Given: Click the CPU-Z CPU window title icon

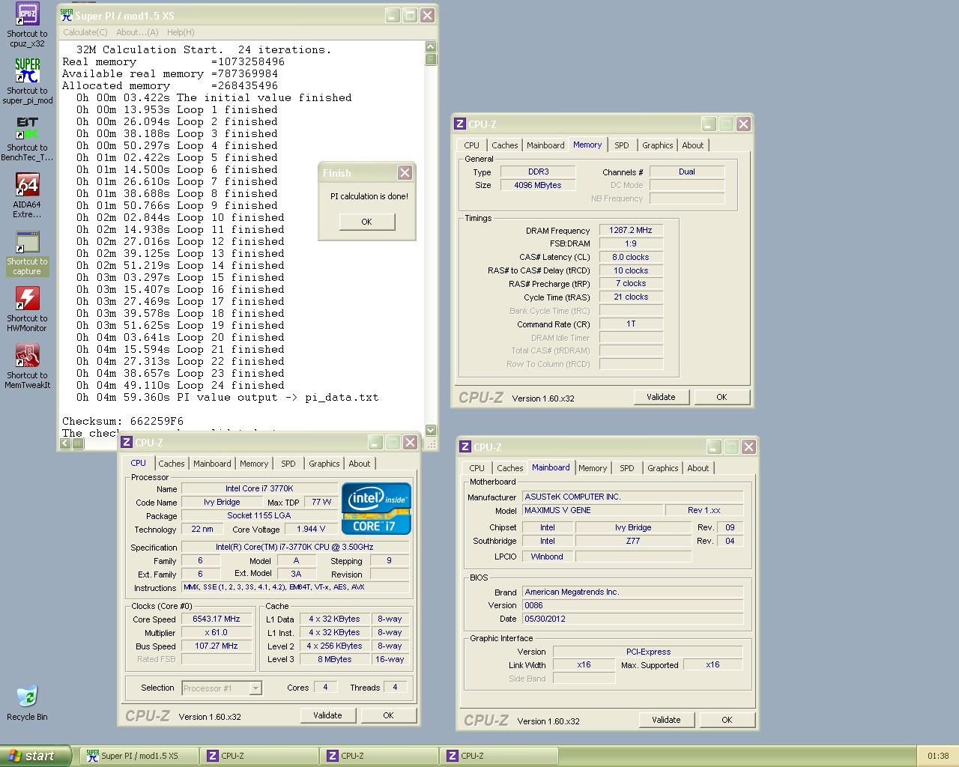Looking at the screenshot, I should [x=127, y=443].
